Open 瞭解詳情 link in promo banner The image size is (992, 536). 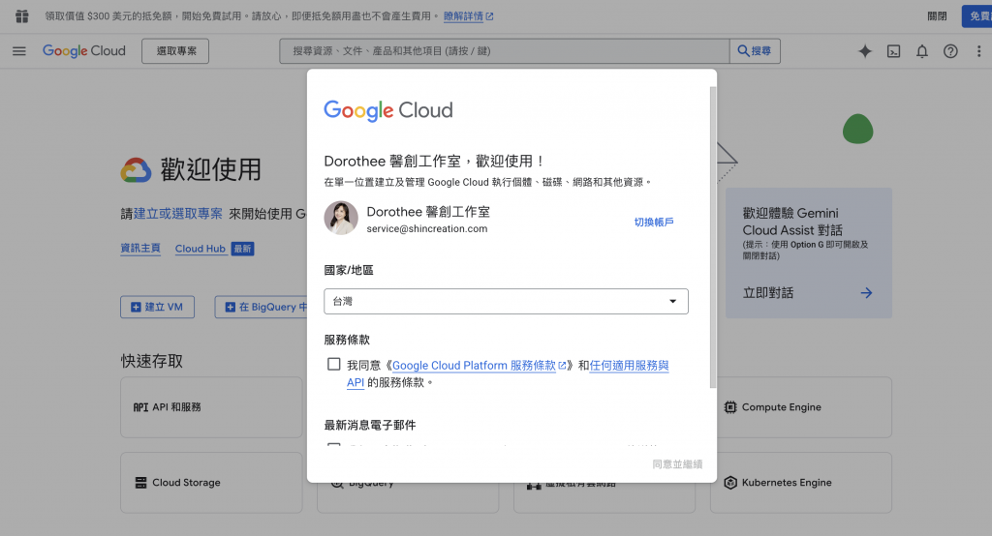pos(468,16)
